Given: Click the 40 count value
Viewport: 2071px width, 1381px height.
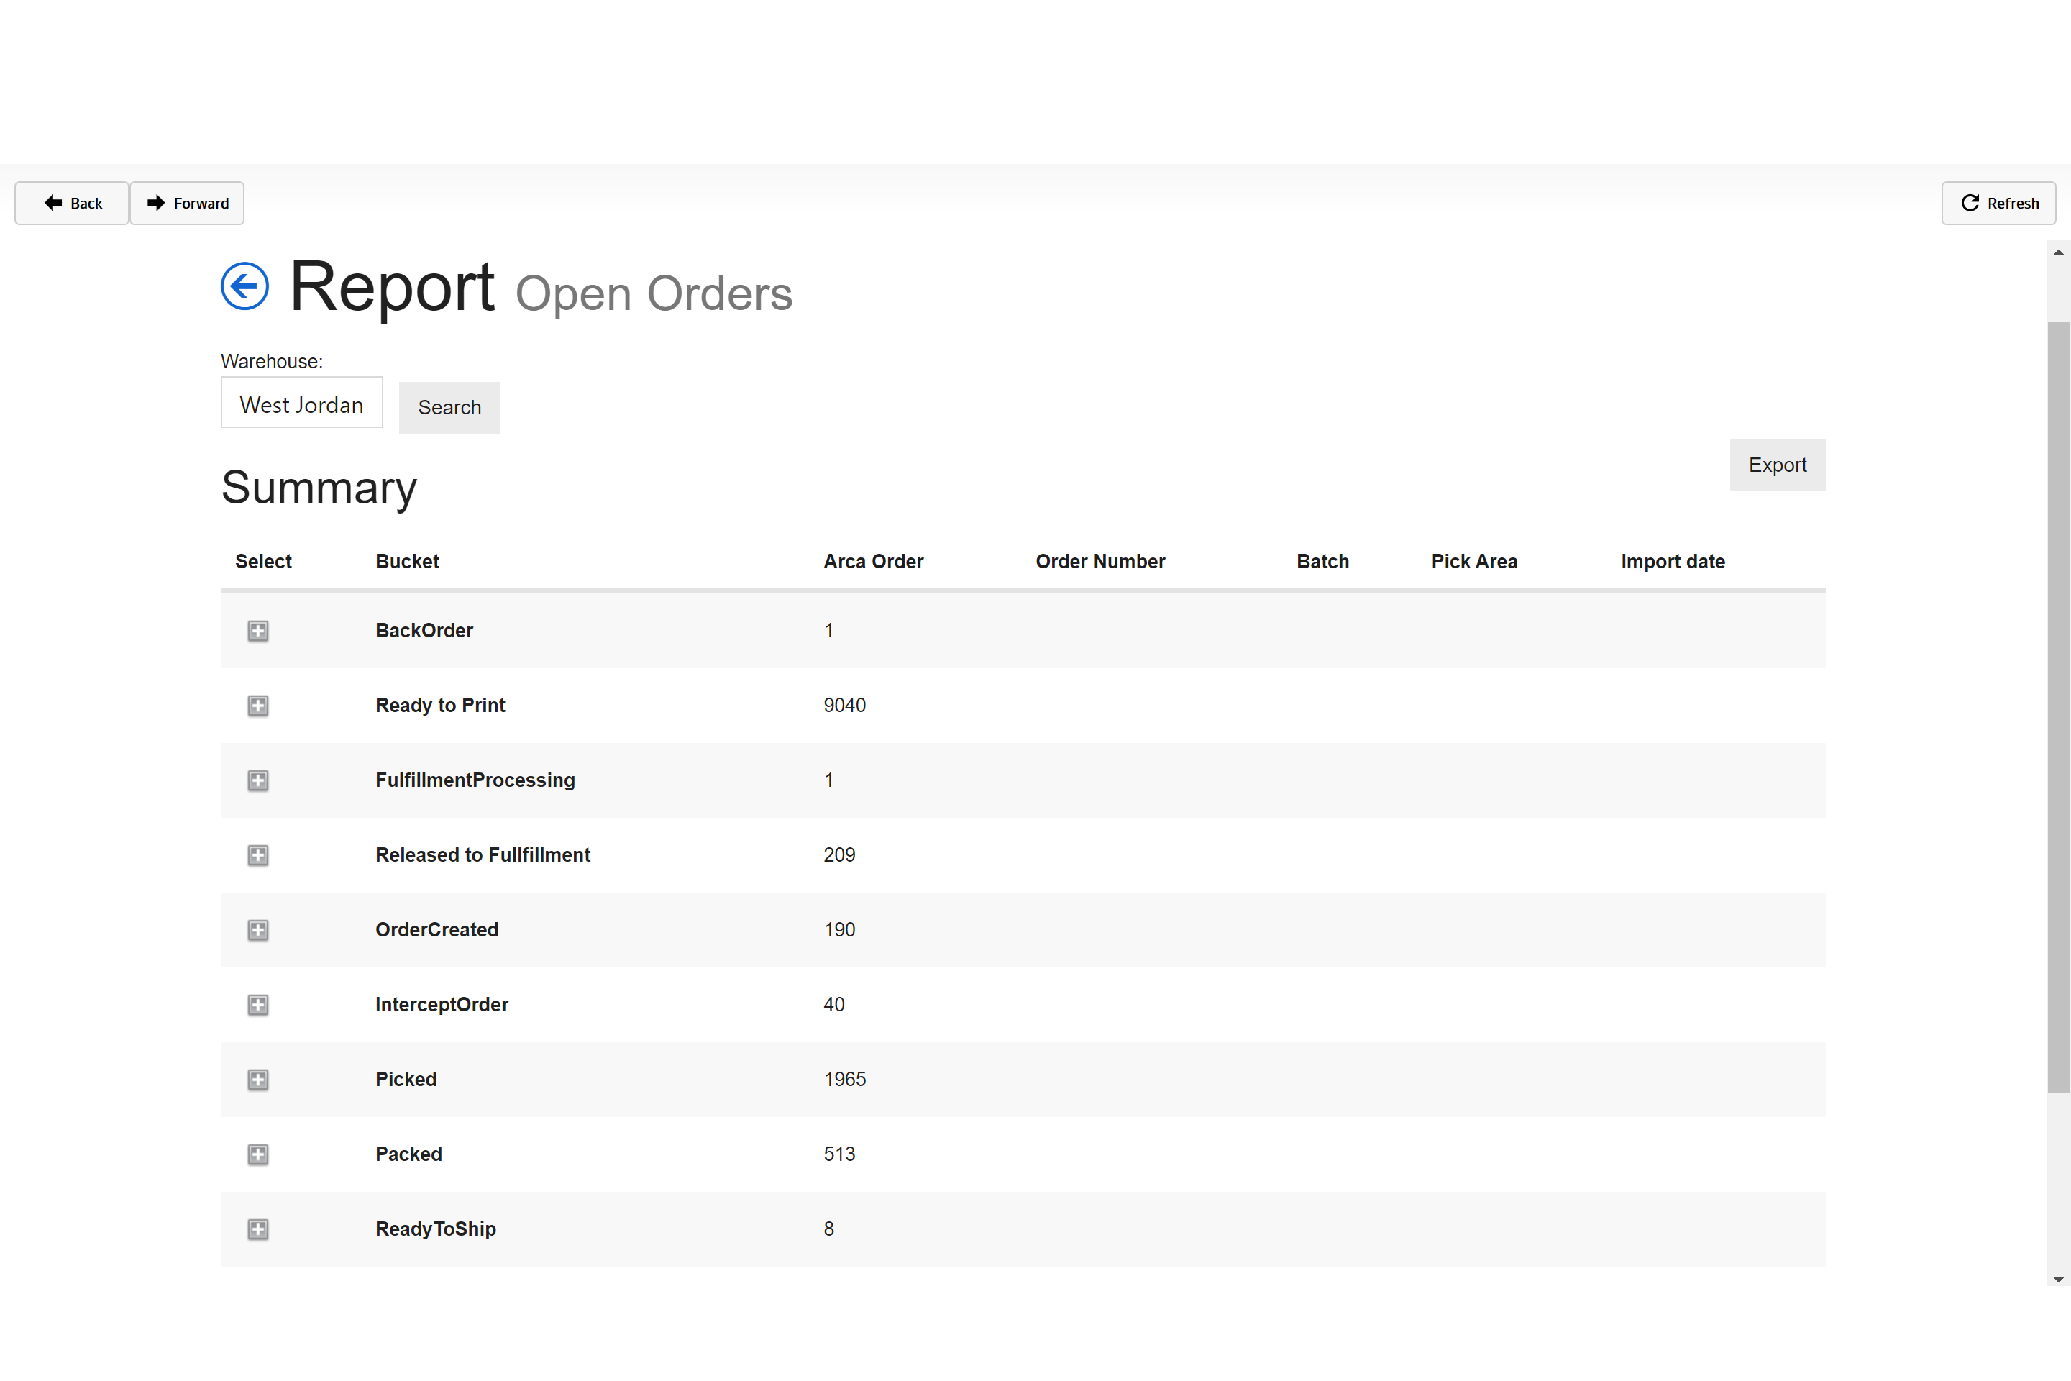Looking at the screenshot, I should point(834,1005).
